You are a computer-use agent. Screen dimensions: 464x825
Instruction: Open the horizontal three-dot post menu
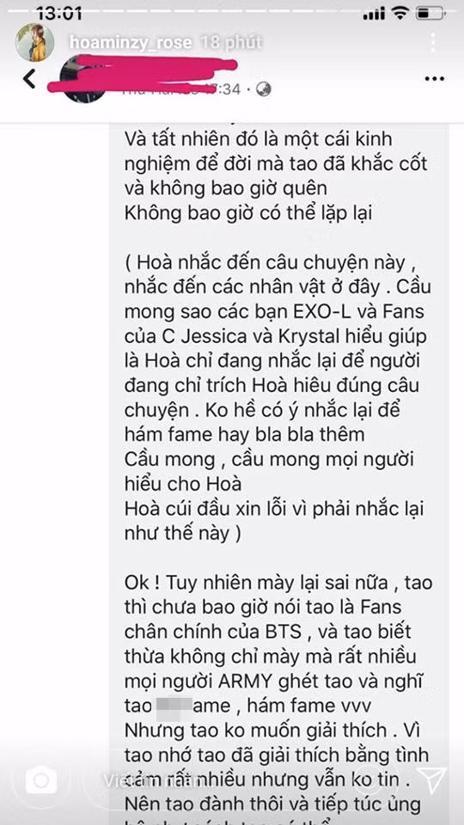[434, 79]
